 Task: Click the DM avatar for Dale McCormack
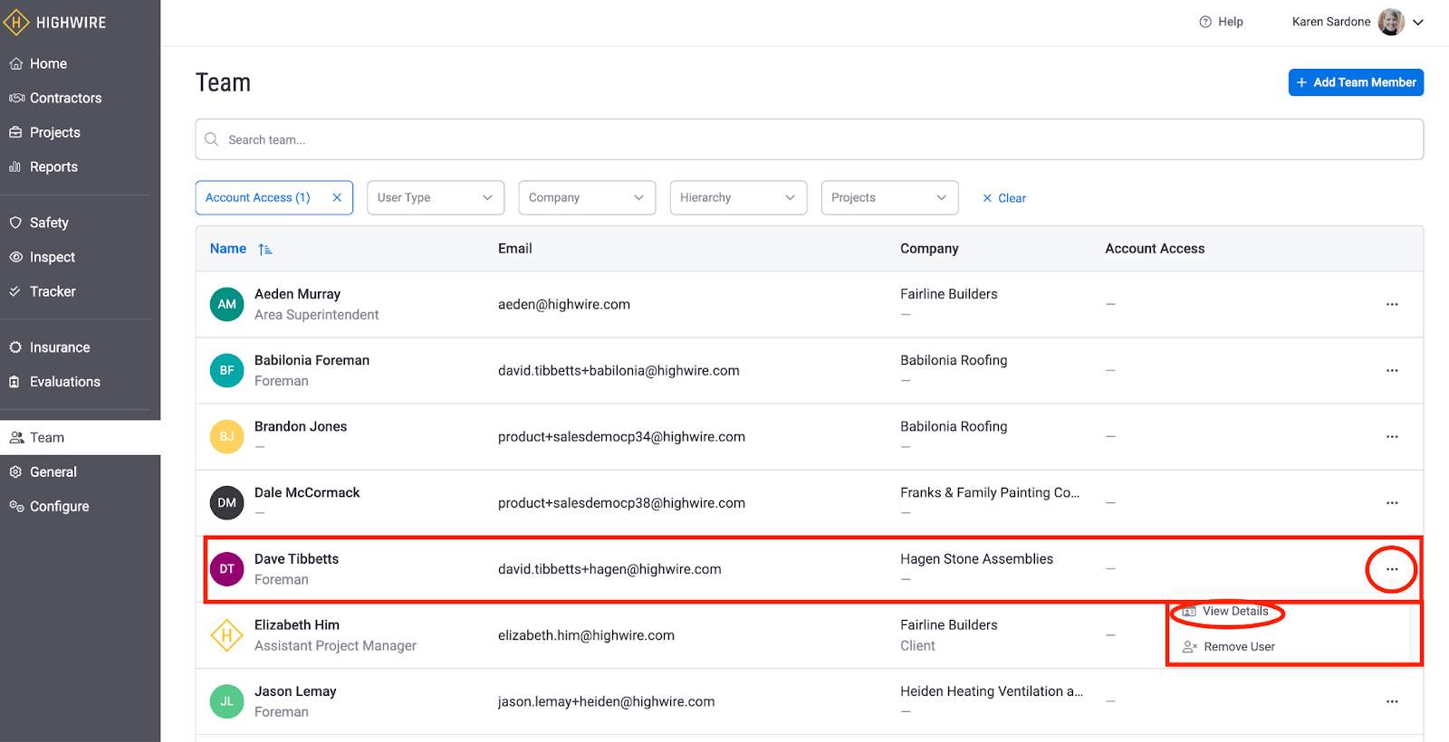(226, 502)
